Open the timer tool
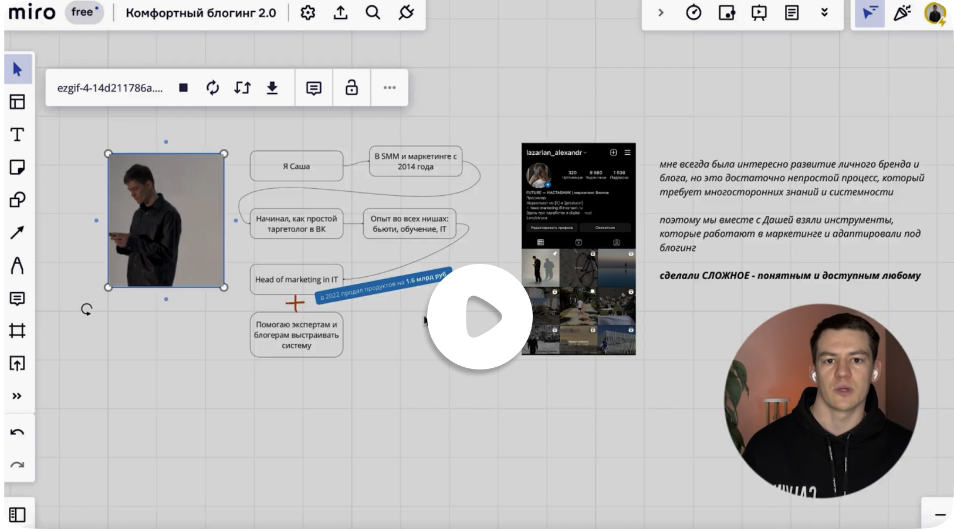 (x=693, y=13)
